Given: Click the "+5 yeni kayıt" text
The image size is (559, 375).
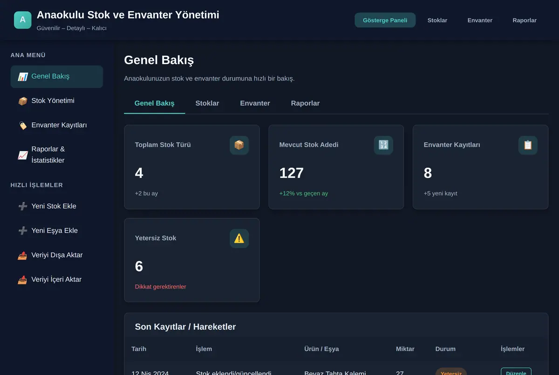Looking at the screenshot, I should point(441,194).
